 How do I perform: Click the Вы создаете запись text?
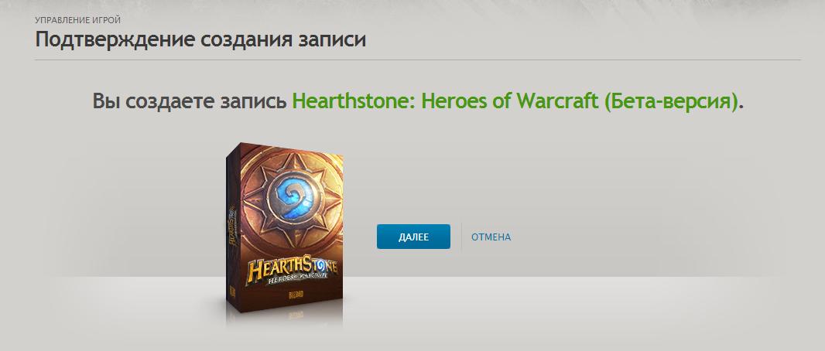[x=190, y=101]
